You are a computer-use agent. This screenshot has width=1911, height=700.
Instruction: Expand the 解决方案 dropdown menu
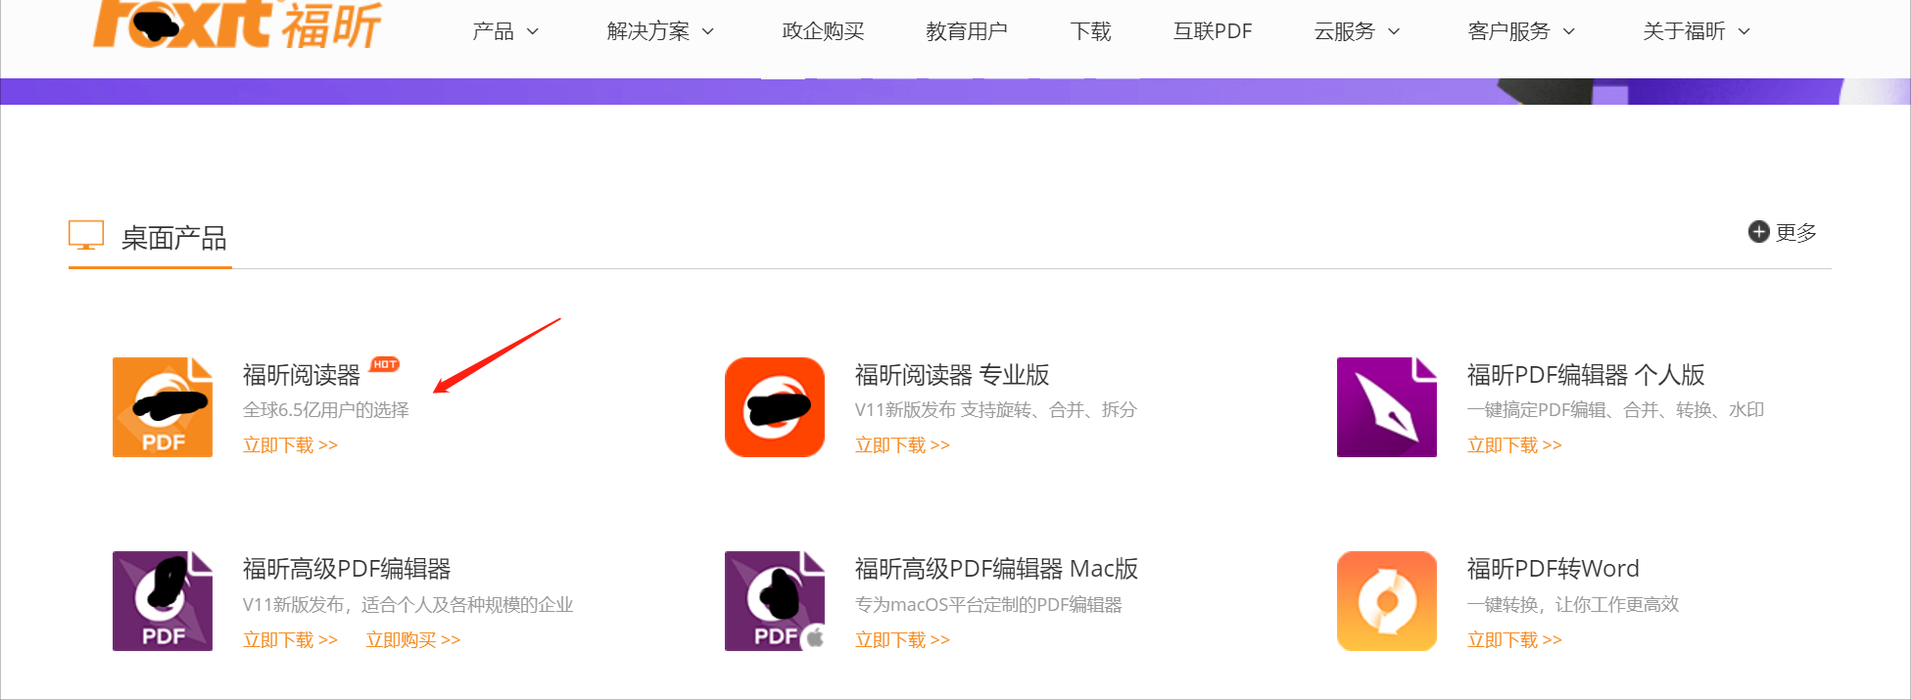click(x=660, y=31)
